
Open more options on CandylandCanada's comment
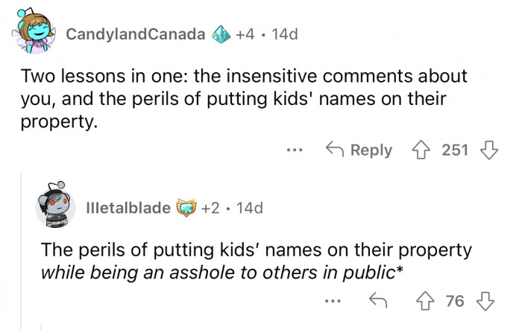(x=295, y=150)
